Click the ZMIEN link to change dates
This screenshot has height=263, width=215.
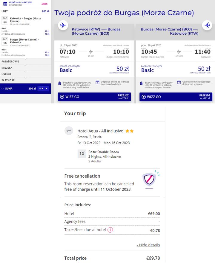coord(44,4)
